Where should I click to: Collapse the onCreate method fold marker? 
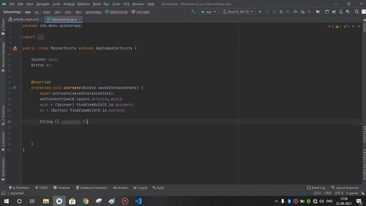(x=21, y=88)
